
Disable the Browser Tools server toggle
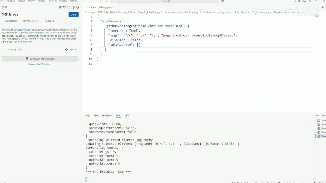(x=72, y=49)
